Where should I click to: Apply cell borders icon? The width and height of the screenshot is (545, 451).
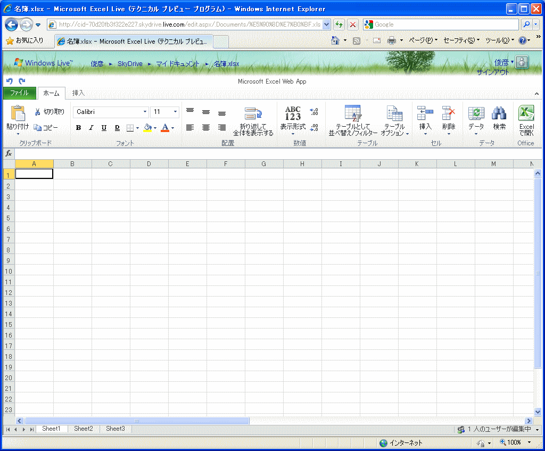(130, 128)
